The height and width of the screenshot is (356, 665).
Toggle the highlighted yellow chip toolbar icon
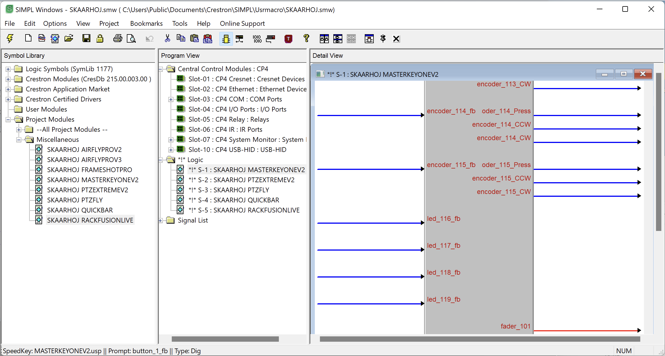pyautogui.click(x=226, y=39)
